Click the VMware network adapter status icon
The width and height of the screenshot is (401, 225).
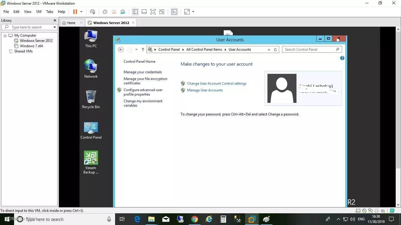click(x=370, y=211)
